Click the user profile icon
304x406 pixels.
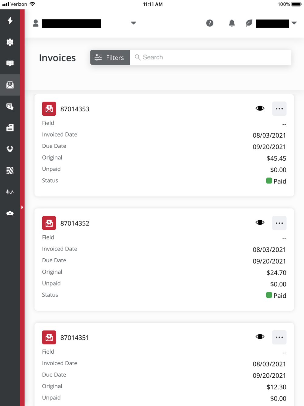click(x=36, y=23)
